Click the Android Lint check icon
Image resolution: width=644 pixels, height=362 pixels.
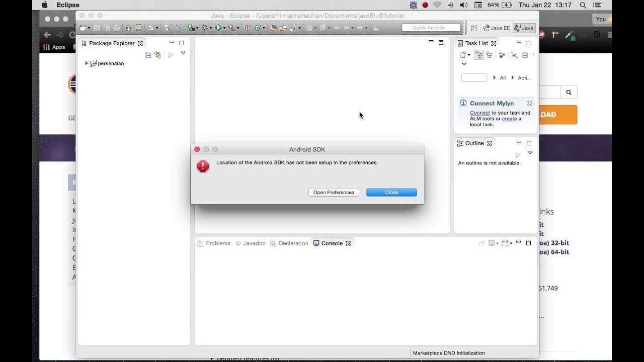pyautogui.click(x=150, y=28)
